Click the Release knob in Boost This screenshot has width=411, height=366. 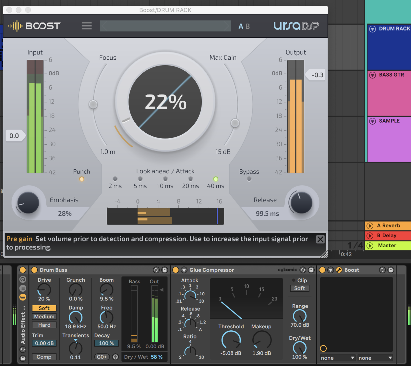(x=302, y=203)
